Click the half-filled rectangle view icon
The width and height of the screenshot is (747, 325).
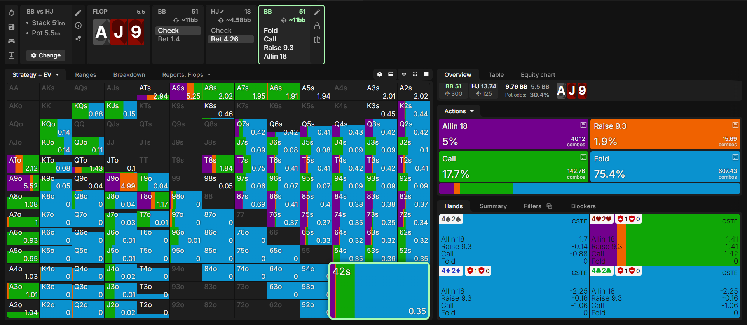click(x=391, y=74)
